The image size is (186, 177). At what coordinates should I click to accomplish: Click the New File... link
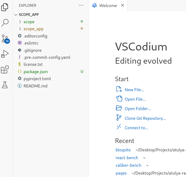pyautogui.click(x=134, y=90)
